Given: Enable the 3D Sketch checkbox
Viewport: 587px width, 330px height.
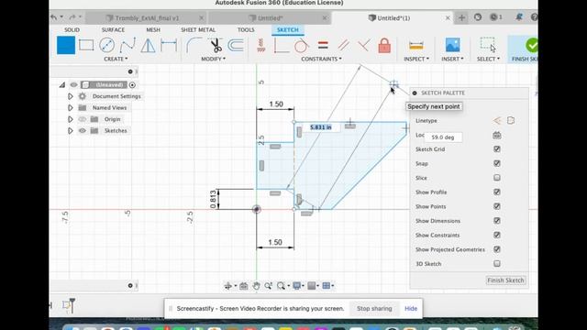Looking at the screenshot, I should coord(497,263).
